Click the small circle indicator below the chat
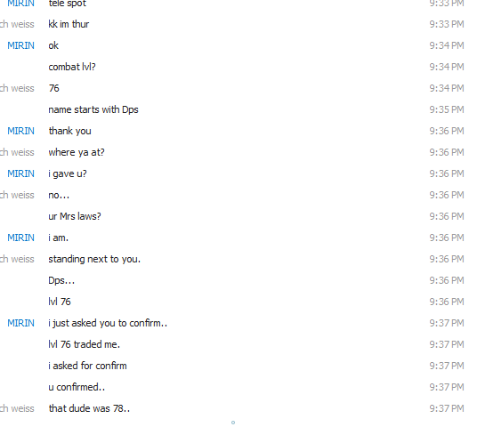 233,423
